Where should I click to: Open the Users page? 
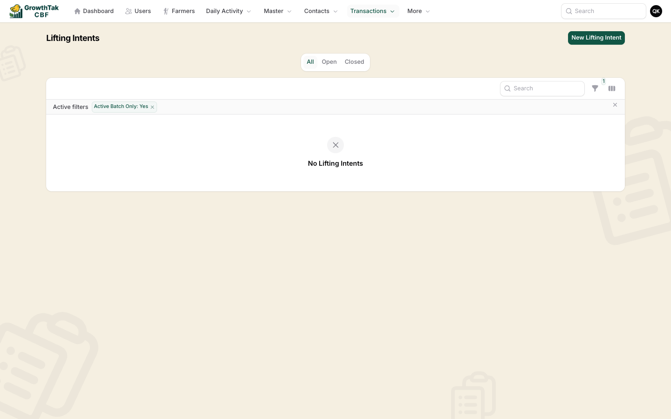point(138,11)
